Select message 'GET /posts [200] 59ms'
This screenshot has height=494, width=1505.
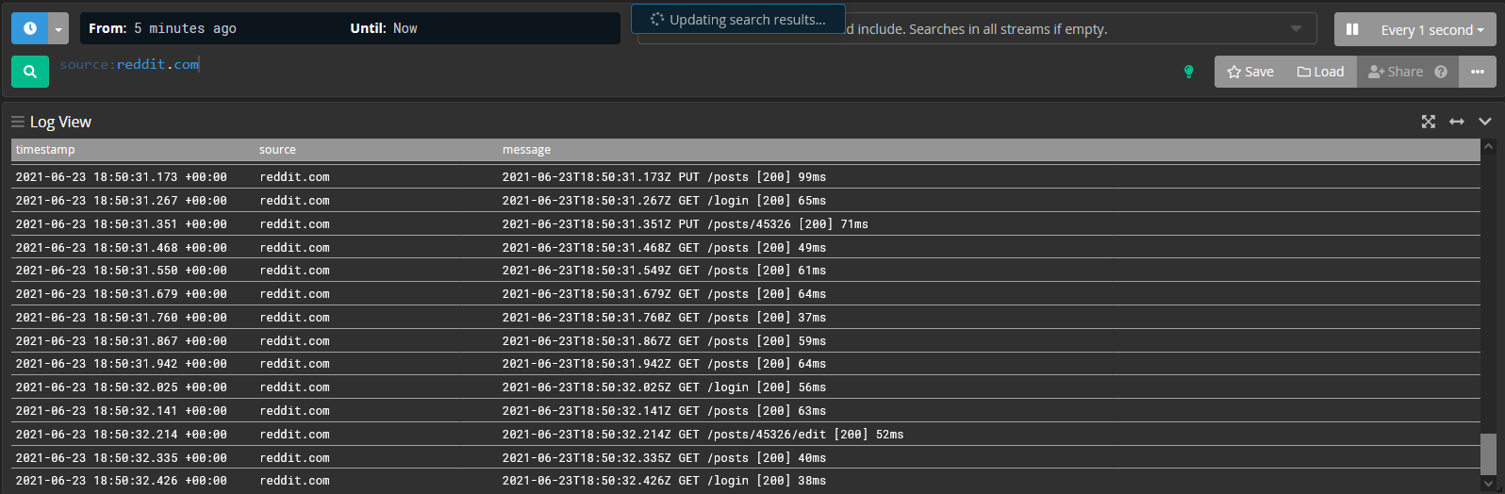pyautogui.click(x=664, y=341)
